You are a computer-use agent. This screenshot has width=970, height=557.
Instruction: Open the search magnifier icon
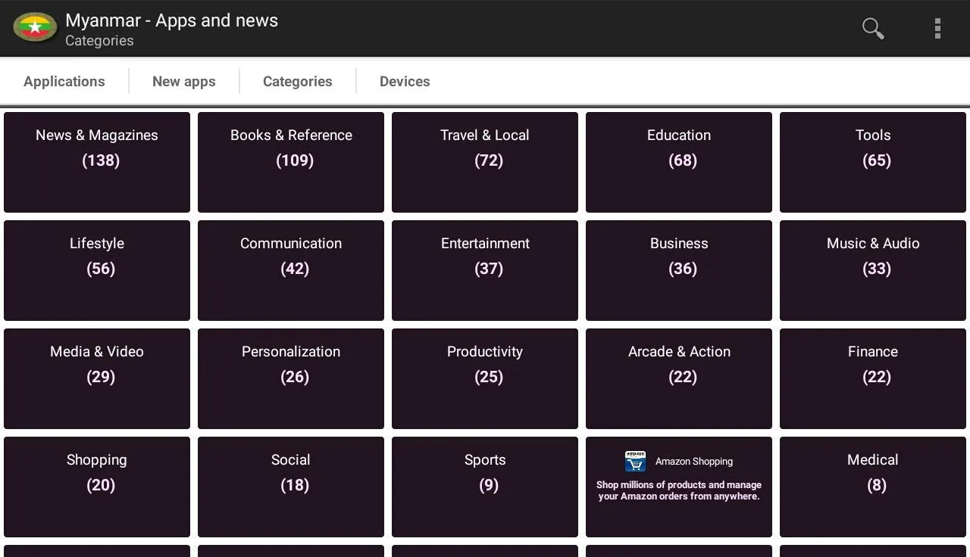pyautogui.click(x=873, y=29)
